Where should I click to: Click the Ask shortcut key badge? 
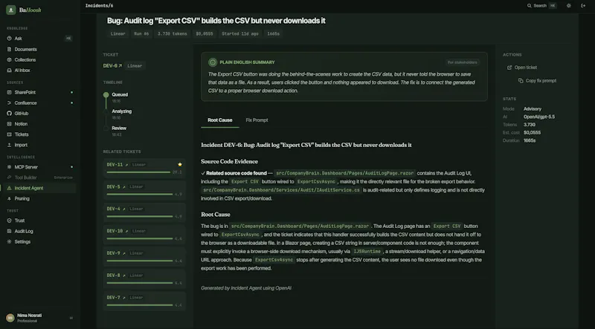[68, 39]
